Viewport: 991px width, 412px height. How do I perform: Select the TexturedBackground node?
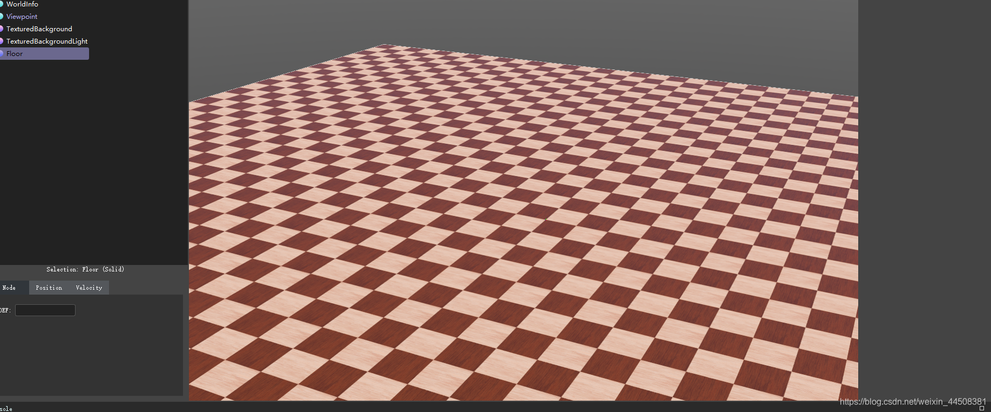39,29
